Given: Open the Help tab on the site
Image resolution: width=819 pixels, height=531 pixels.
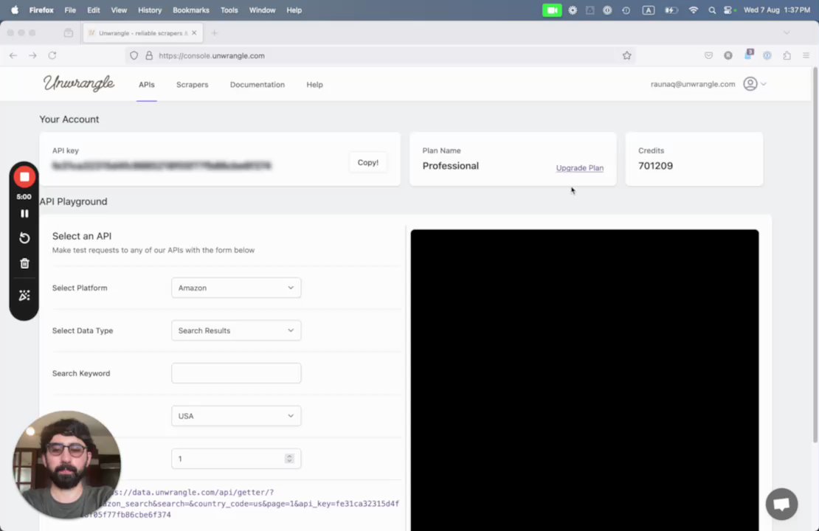Looking at the screenshot, I should [x=314, y=85].
